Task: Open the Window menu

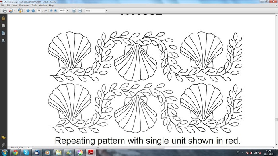Action: (x=43, y=6)
